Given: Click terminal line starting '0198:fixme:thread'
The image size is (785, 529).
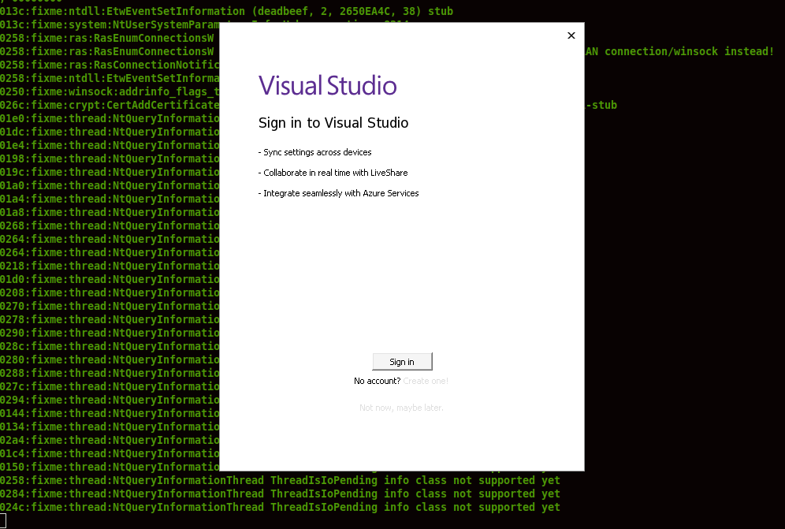Looking at the screenshot, I should coord(110,158).
